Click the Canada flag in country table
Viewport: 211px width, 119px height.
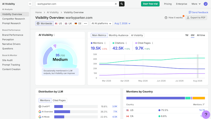(x=128, y=116)
